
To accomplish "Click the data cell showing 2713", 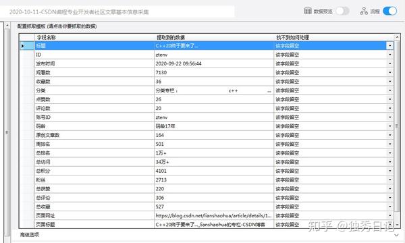I will click(214, 180).
